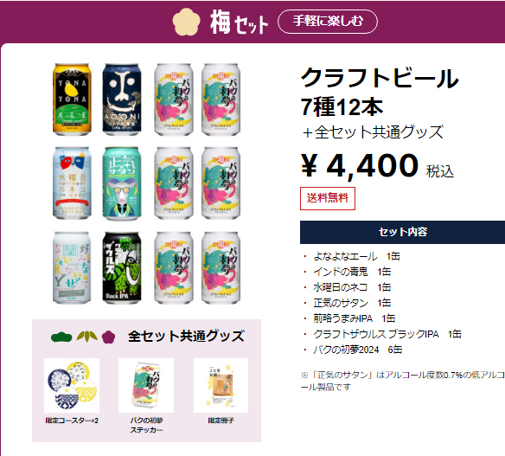Select the 正気のサタン teal can
505x456 pixels.
pos(122,183)
